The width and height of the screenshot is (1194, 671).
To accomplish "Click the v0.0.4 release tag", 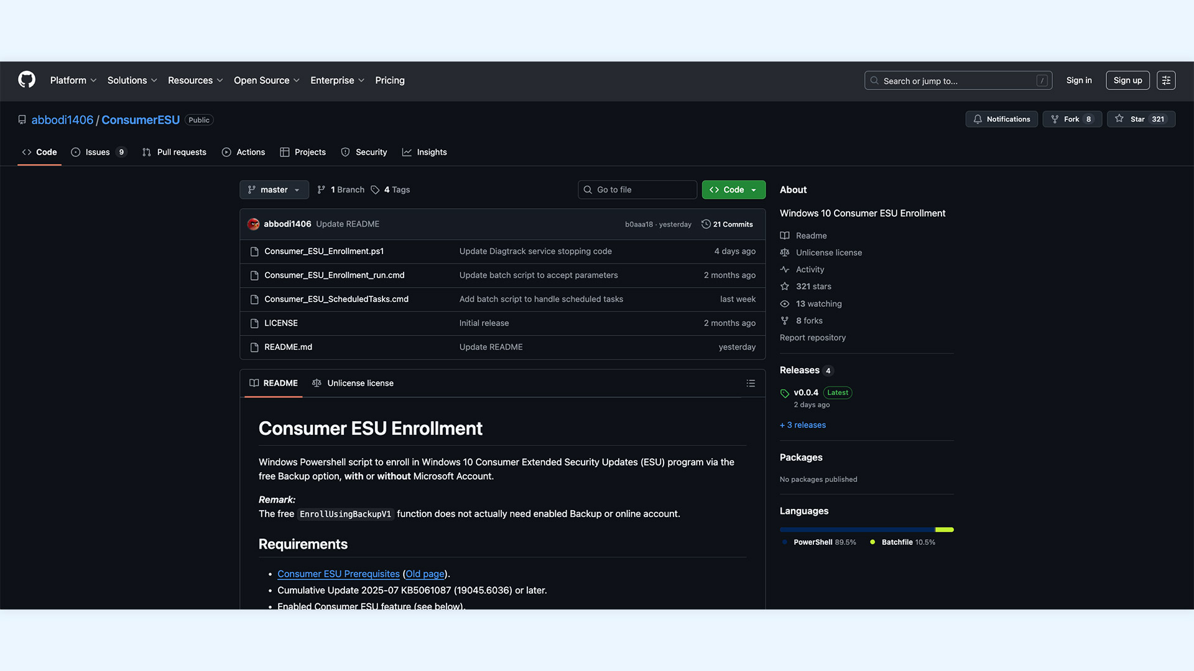I will pyautogui.click(x=805, y=393).
